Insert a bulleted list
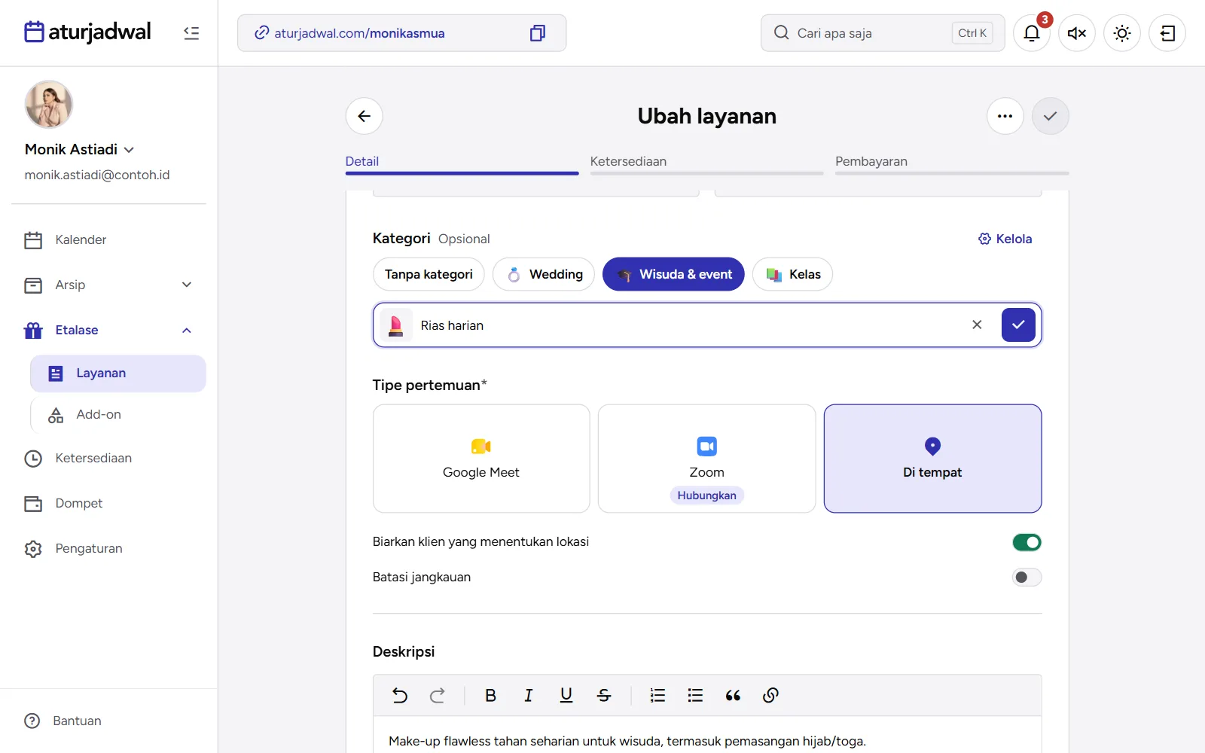Viewport: 1205px width, 753px height. [695, 695]
